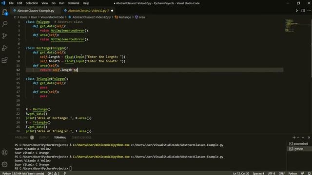Open the Terminal menu
Screen dimensions: 312x175
[x=74, y=3]
